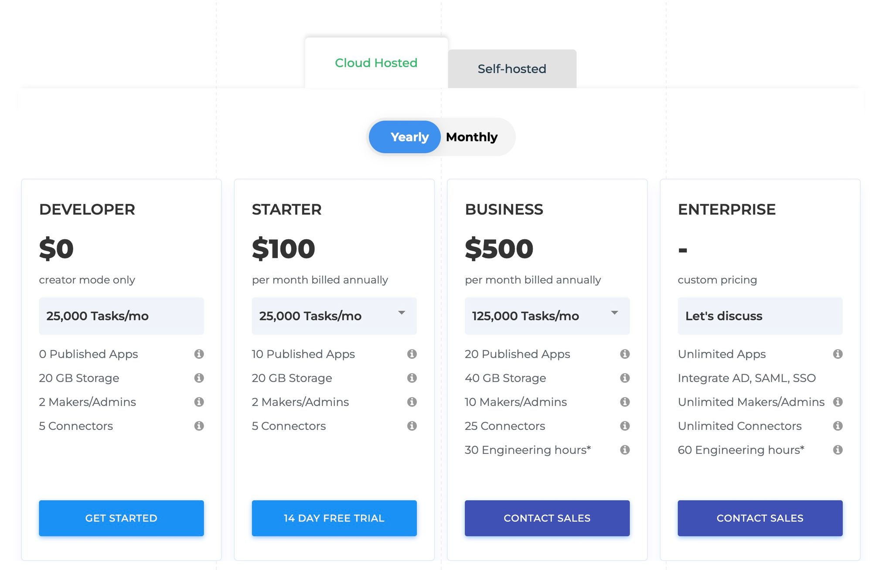Click the Starter tasks dropdown arrow

402,313
